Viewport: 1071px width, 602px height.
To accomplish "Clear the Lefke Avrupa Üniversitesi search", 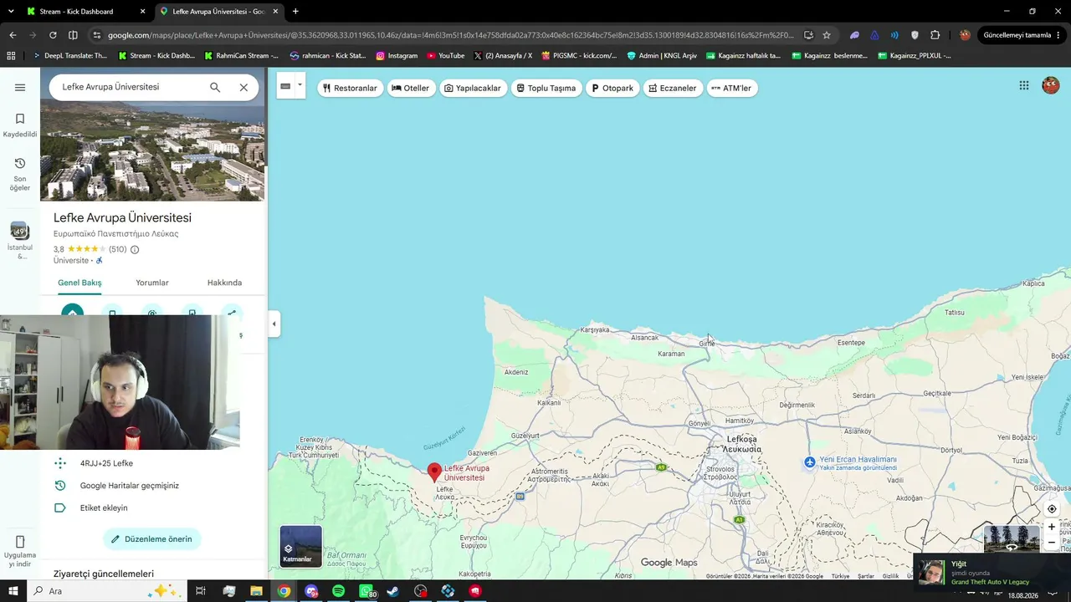I will point(243,87).
